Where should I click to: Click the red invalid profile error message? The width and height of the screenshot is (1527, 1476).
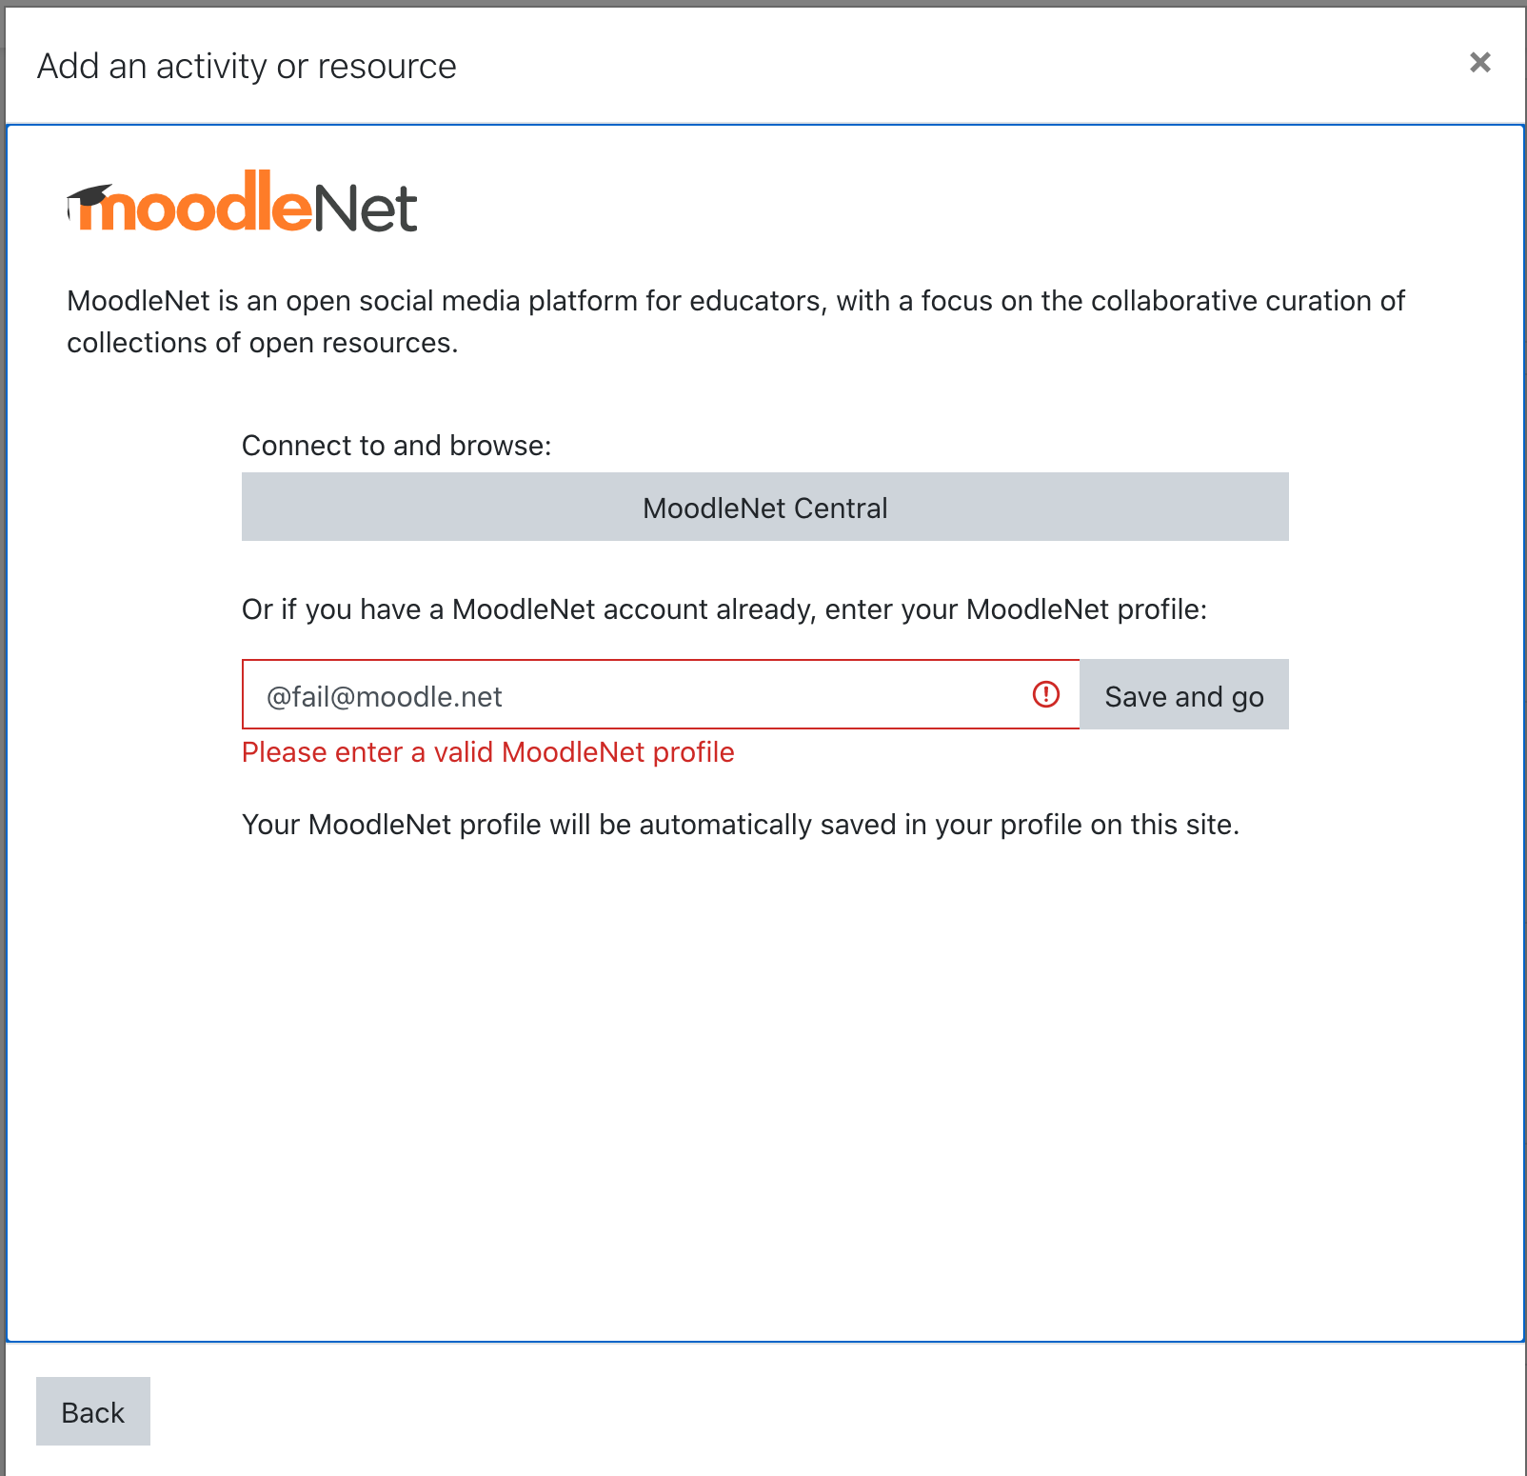coord(487,752)
